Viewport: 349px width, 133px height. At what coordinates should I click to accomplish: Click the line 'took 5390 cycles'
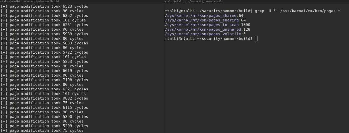tap(44, 117)
